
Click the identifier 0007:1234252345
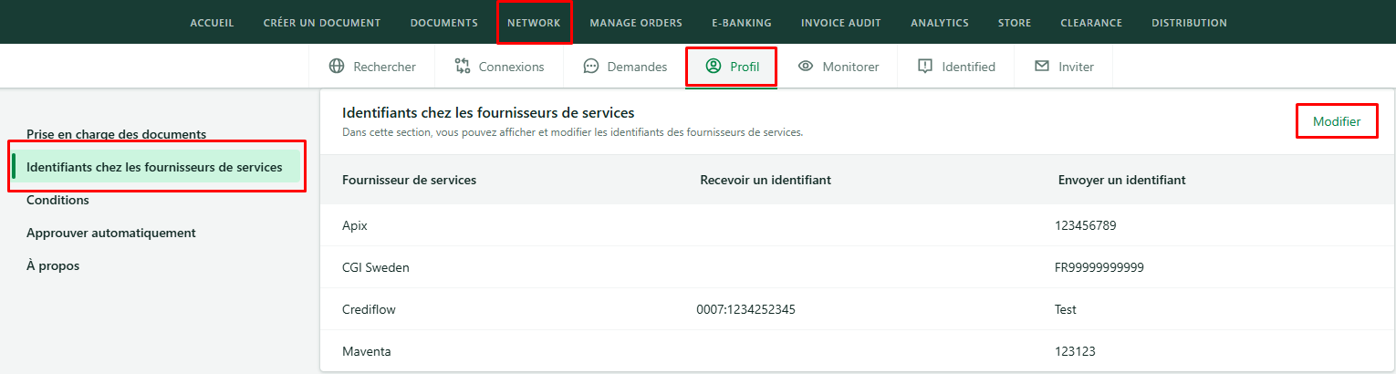click(x=746, y=309)
